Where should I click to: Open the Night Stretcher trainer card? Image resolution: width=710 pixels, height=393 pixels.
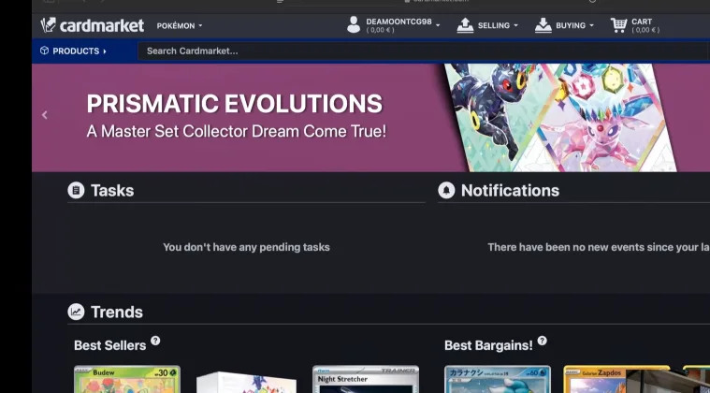pos(366,379)
